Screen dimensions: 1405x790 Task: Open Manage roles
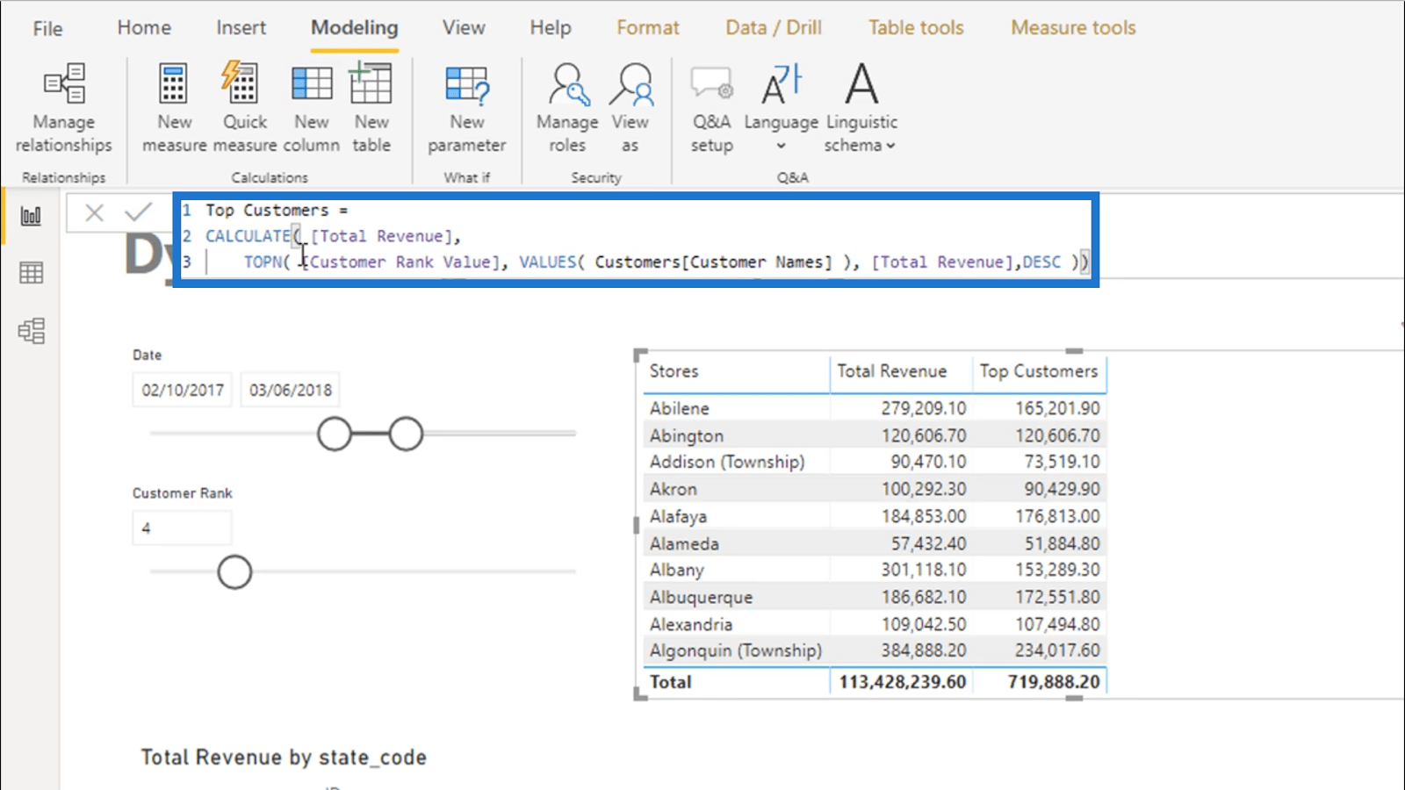(567, 109)
